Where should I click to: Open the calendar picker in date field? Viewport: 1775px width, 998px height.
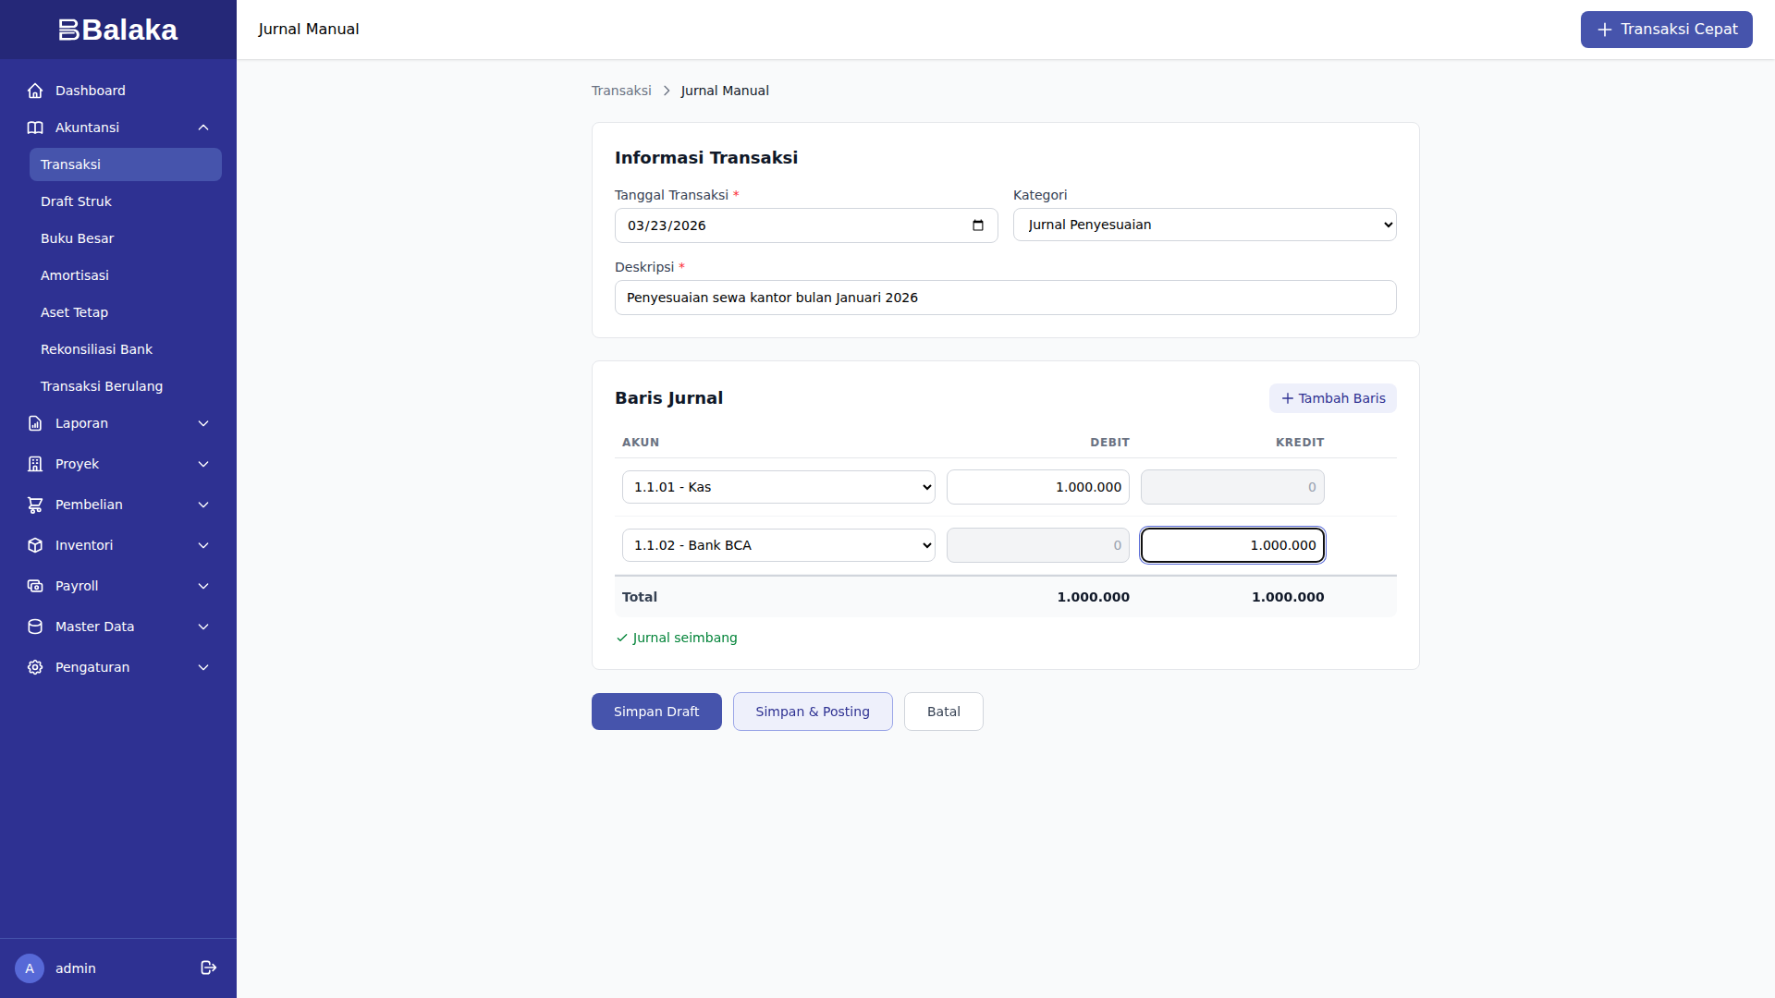point(978,225)
